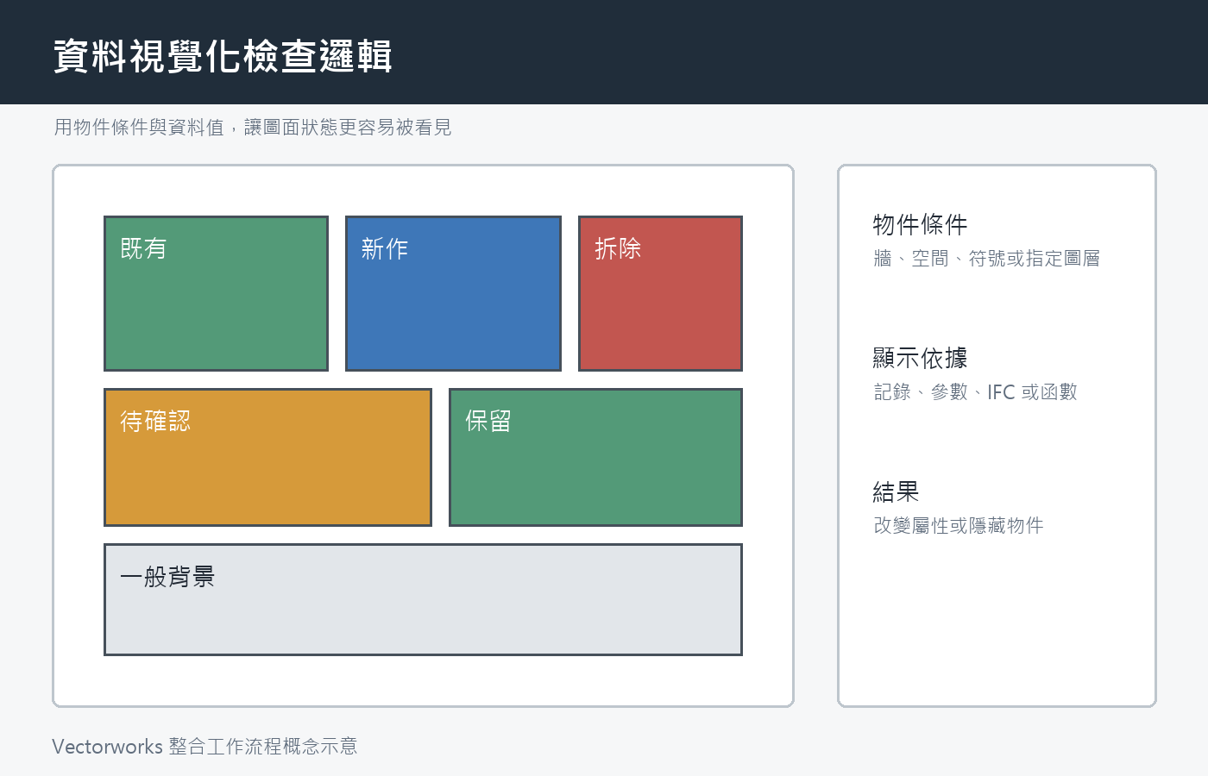1208x776 pixels.
Task: Select the text 記錄、參數、IFC 或函數
Action: [x=975, y=392]
